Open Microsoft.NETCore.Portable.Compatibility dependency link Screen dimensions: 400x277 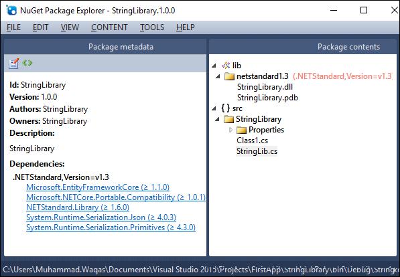116,197
